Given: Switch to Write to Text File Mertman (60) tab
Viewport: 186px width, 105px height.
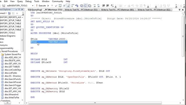Looking at the screenshot, I should coord(117,10).
